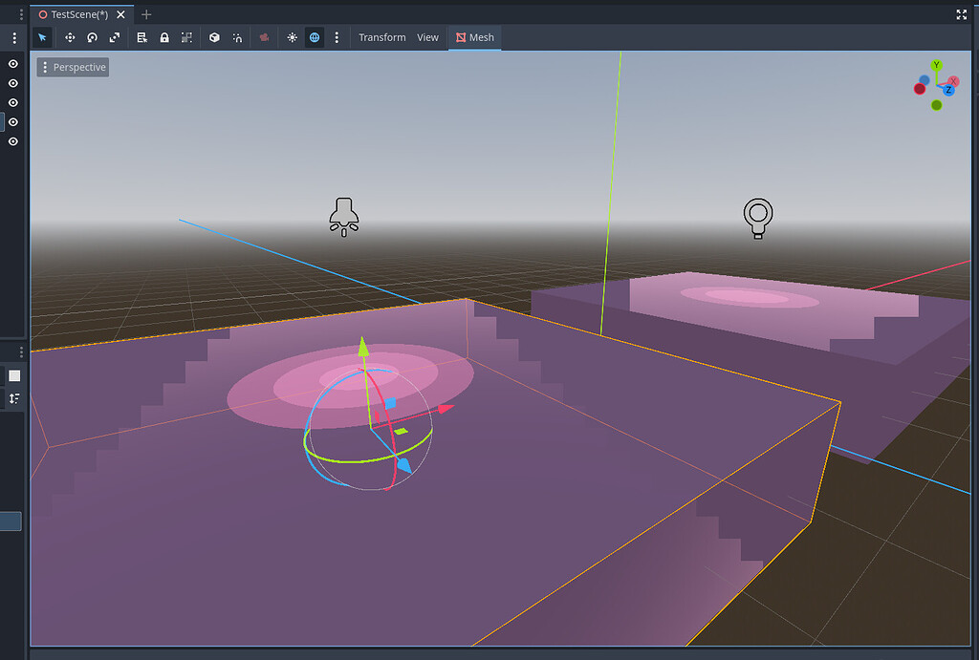Open the Perspective view dropdown

tap(73, 67)
